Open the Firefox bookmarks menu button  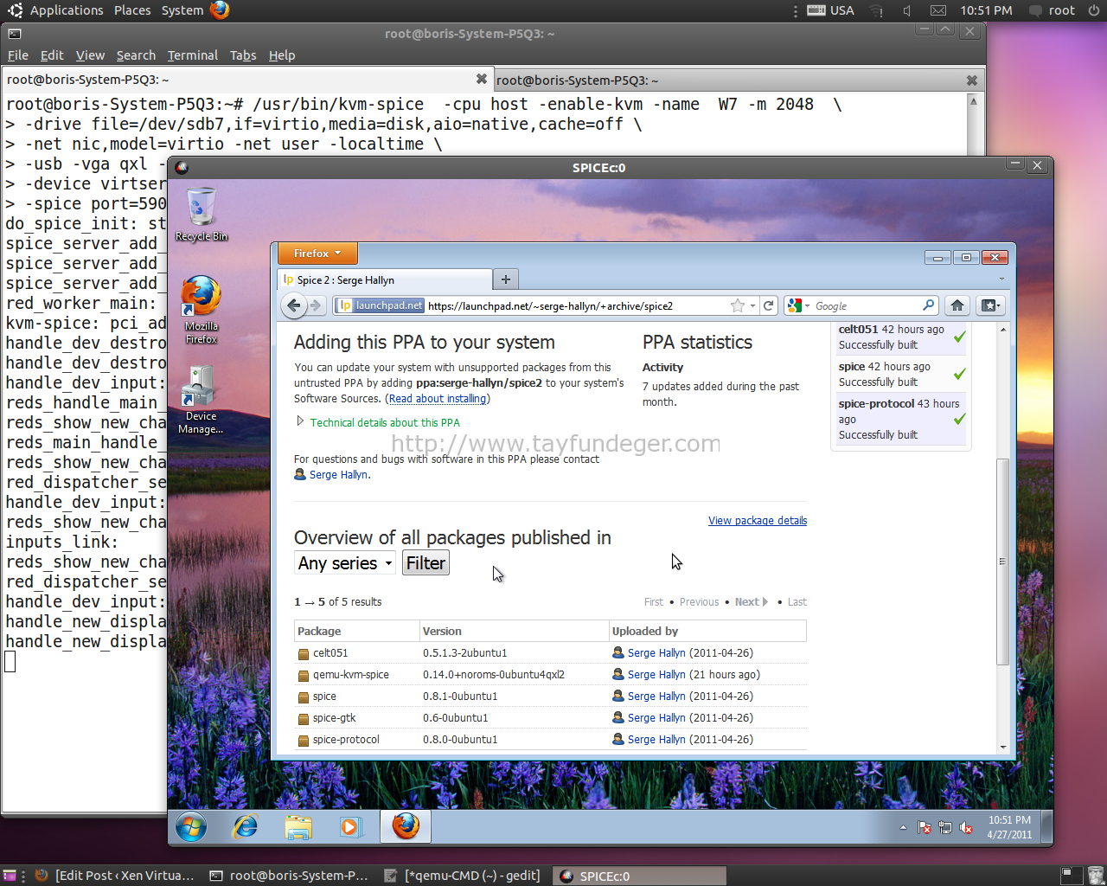[x=989, y=305]
